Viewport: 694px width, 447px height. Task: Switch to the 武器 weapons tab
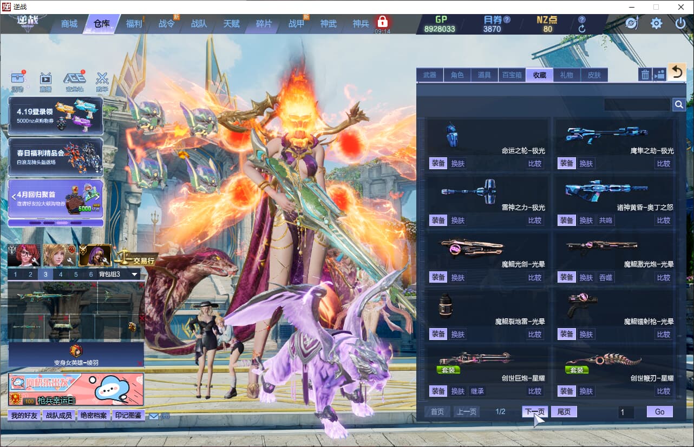coord(430,75)
